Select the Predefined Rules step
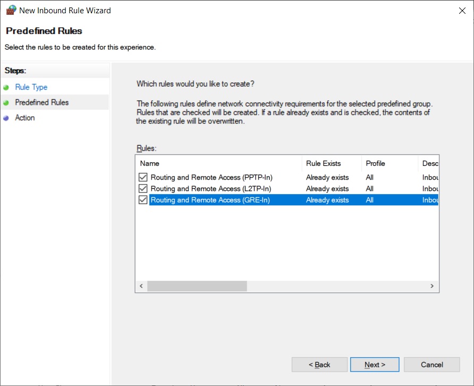This screenshot has width=474, height=386. tap(42, 102)
